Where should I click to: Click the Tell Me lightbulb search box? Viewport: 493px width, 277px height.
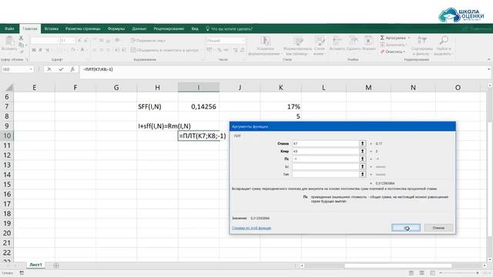point(230,28)
